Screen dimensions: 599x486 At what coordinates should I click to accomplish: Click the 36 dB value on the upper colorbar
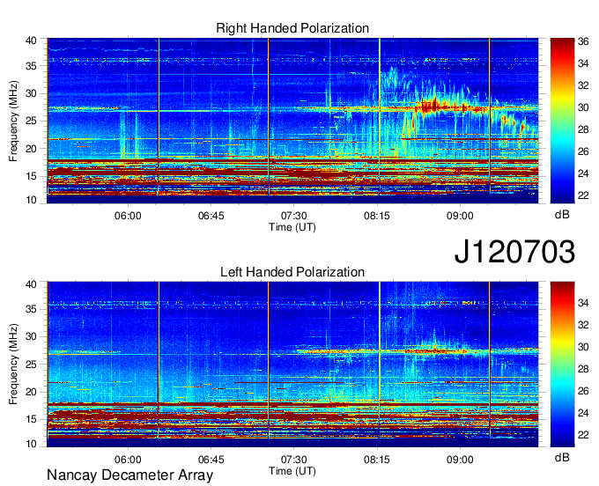click(583, 41)
